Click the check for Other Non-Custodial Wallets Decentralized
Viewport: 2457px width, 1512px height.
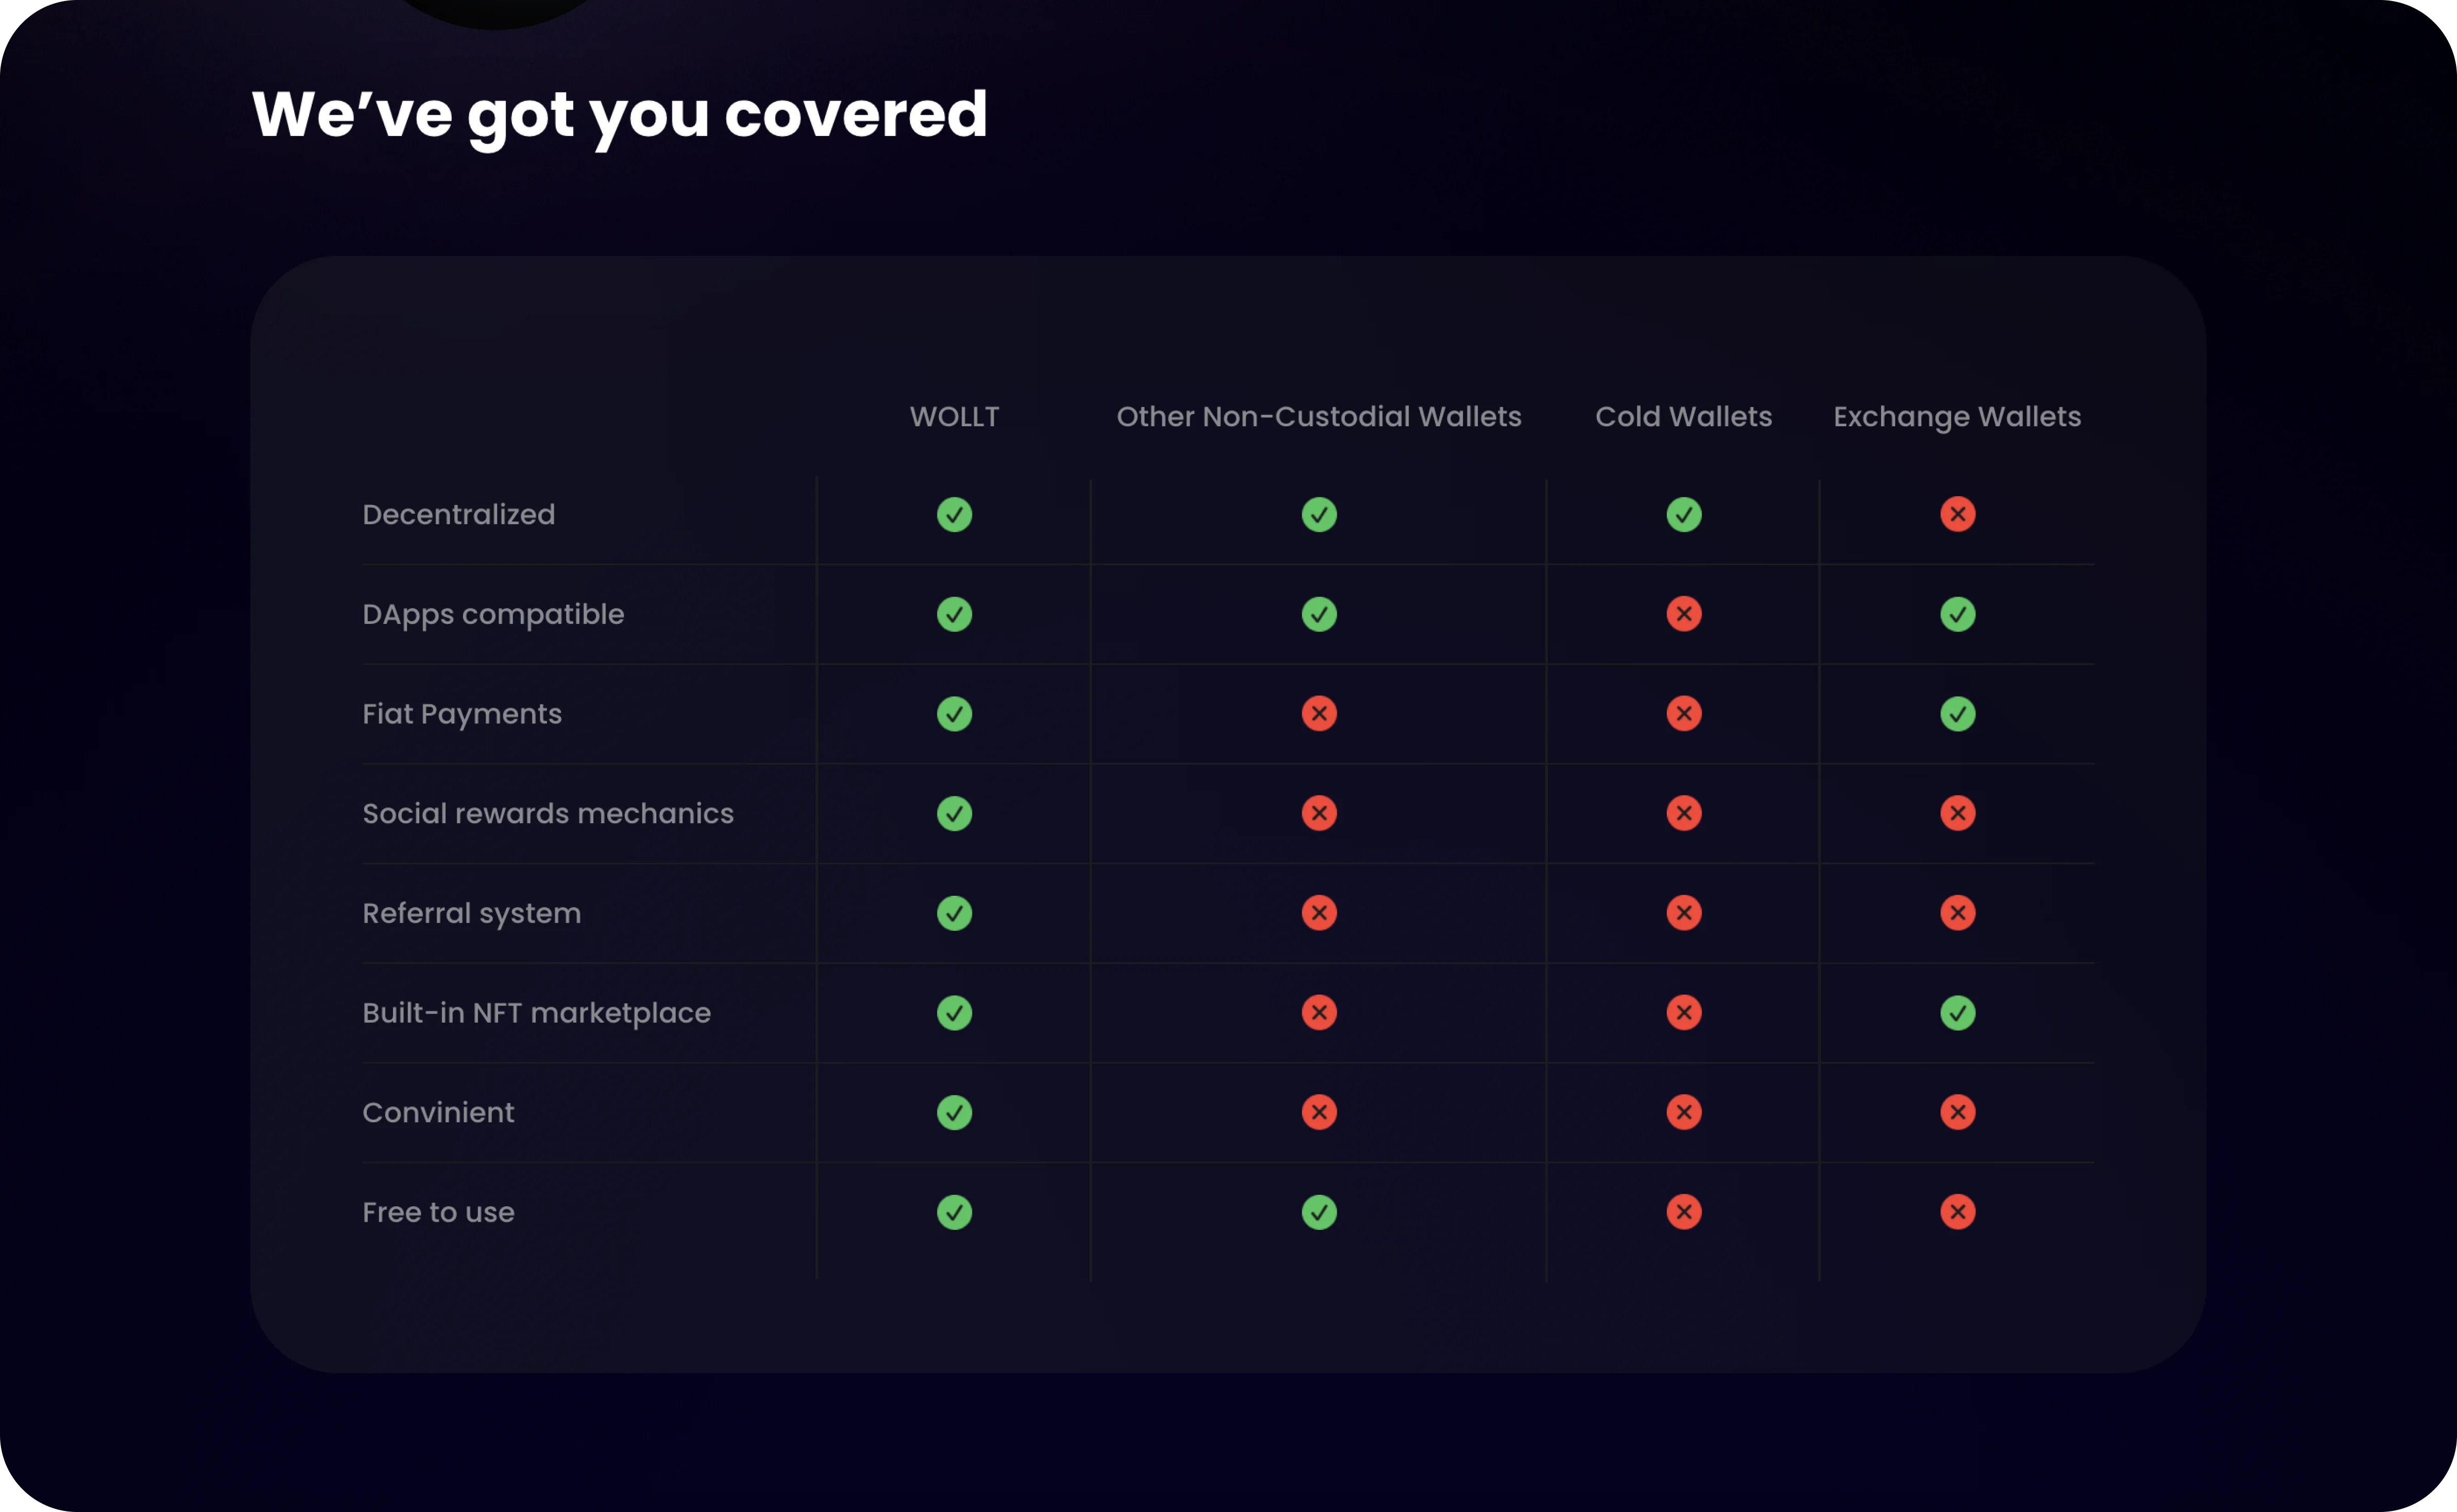point(1319,514)
